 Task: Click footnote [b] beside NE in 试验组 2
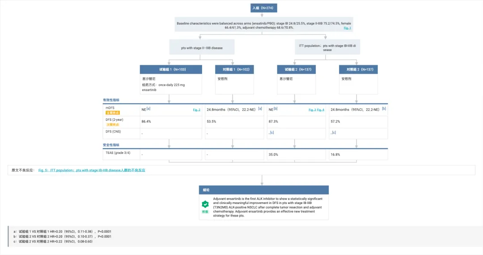coord(275,109)
